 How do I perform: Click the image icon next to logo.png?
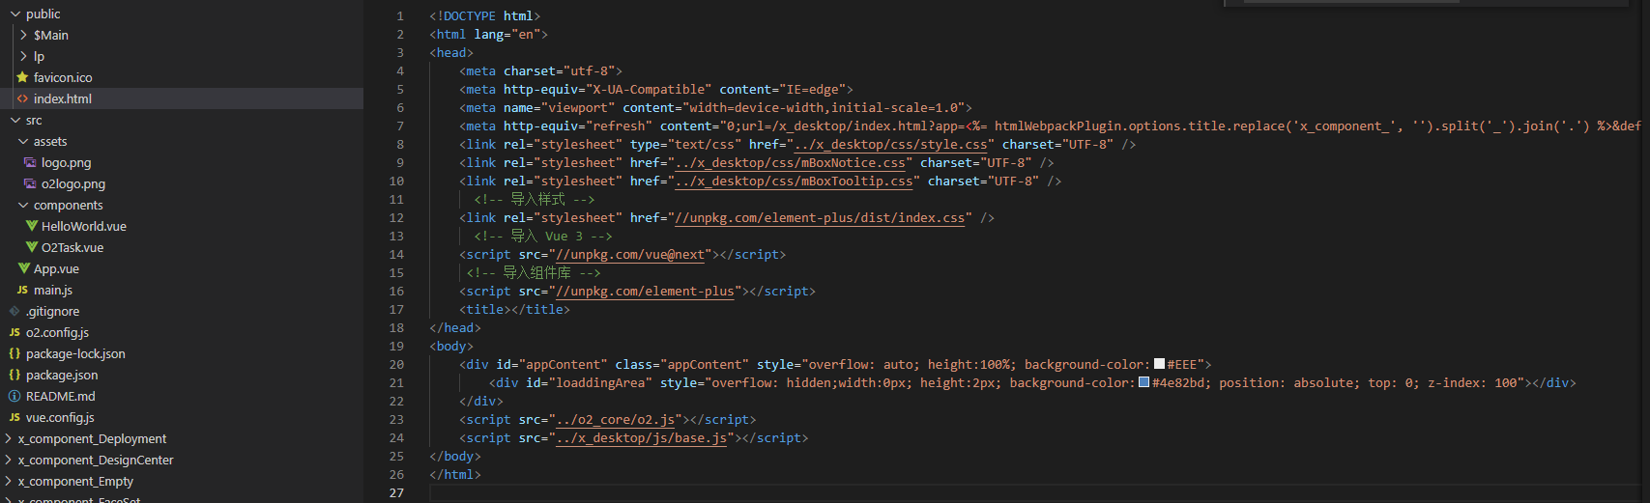click(x=30, y=162)
